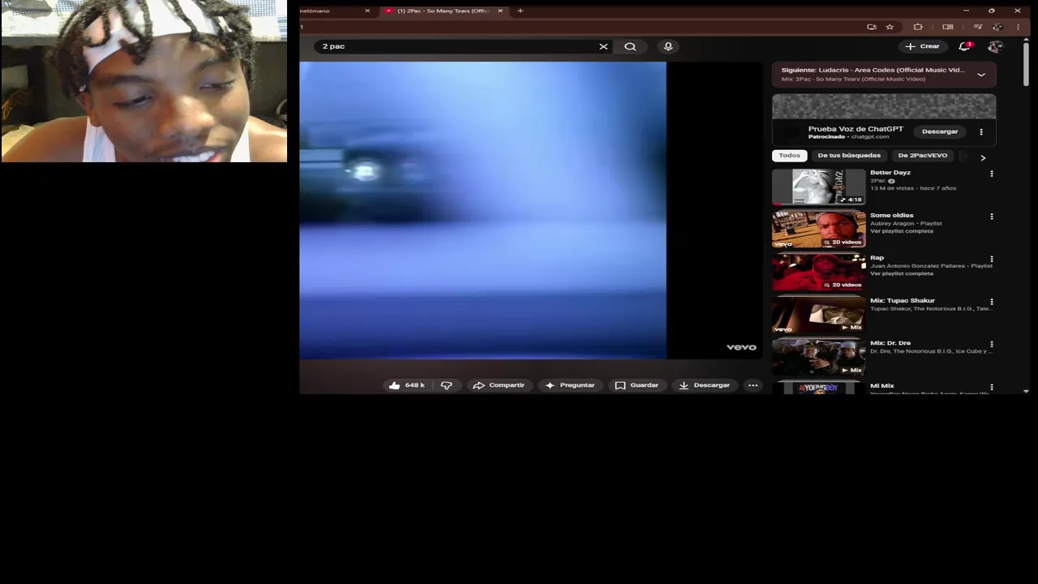The image size is (1038, 584).
Task: Expand the Siguiente up-next queue panel
Action: point(981,74)
